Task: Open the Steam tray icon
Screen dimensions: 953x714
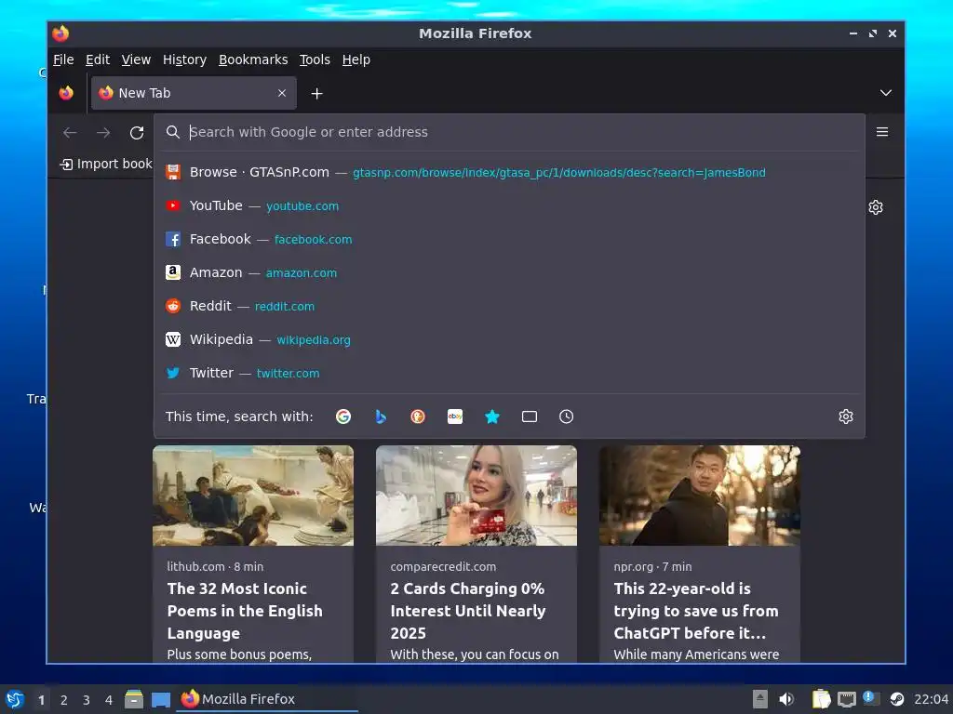Action: click(896, 699)
